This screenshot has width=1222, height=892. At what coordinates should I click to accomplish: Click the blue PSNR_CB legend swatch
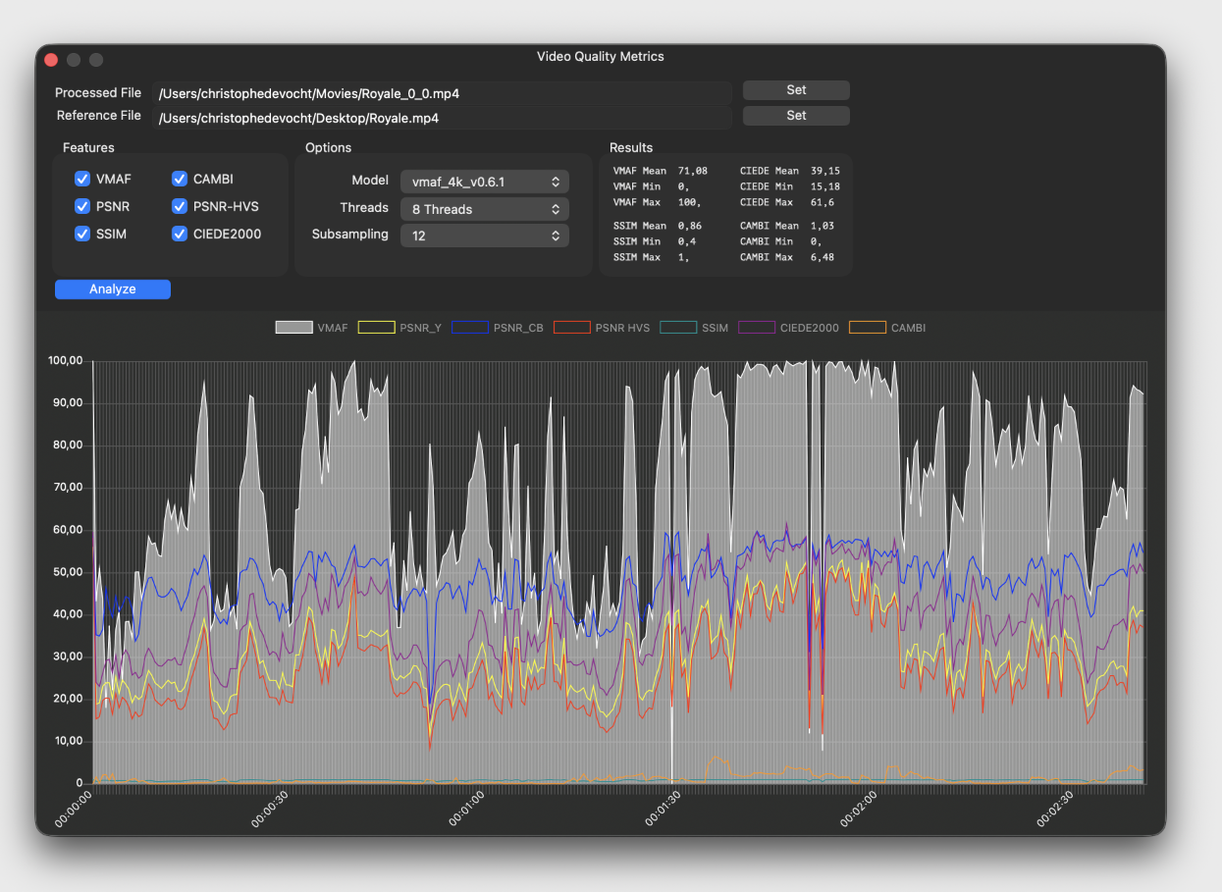point(470,328)
